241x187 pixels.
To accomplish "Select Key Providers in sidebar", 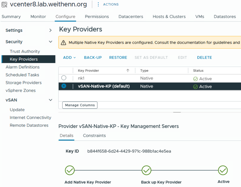I will 28,59.
